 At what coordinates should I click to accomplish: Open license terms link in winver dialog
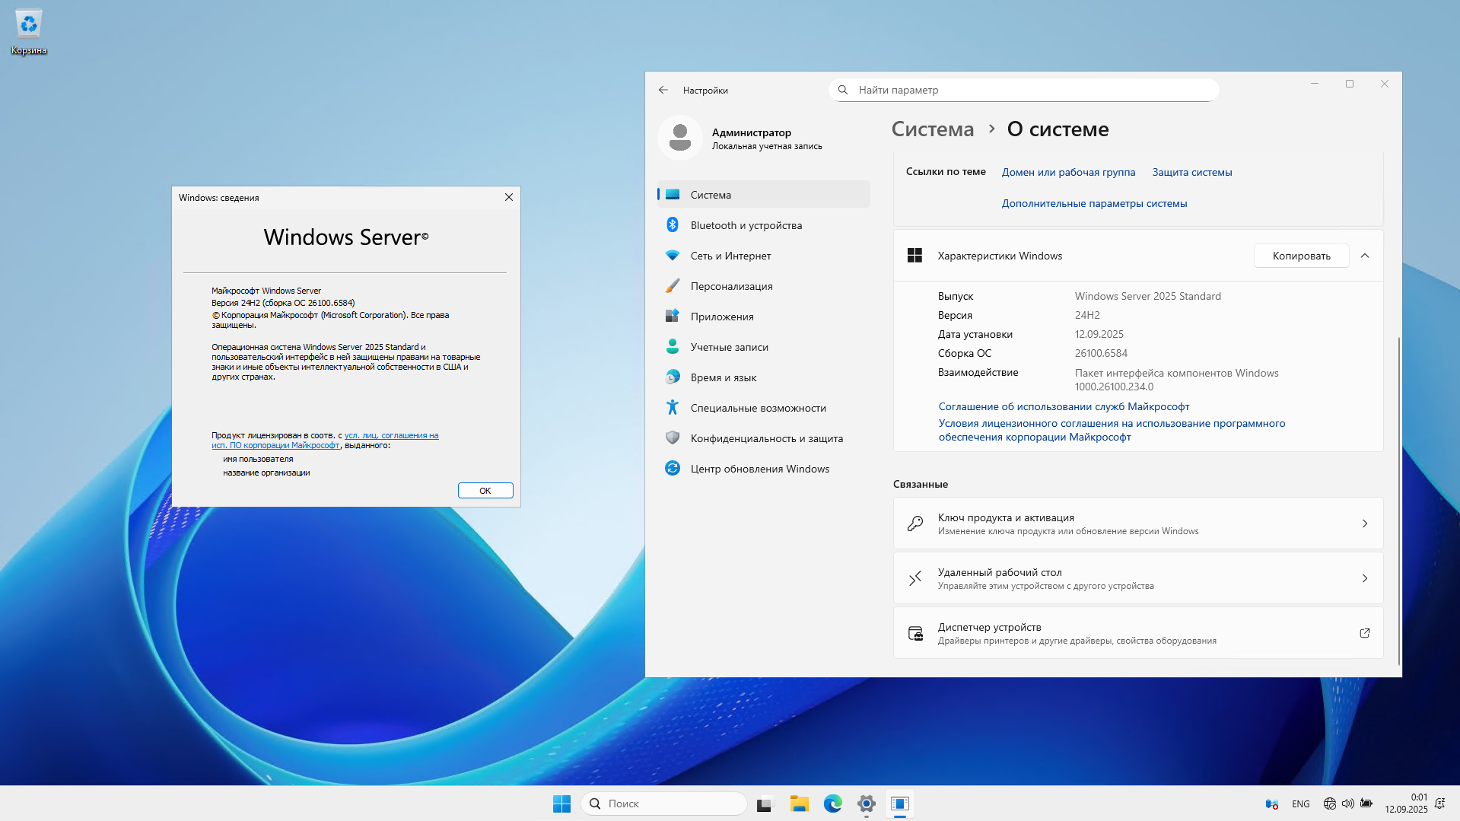[x=325, y=440]
